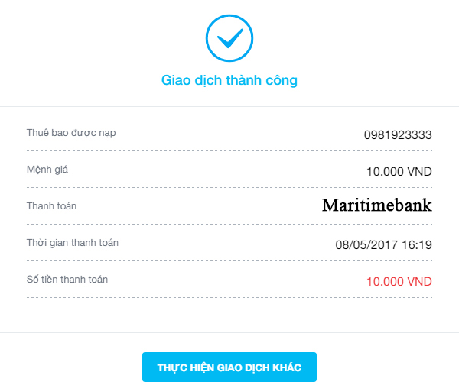Click the red 10.000 VND payment amount
The height and width of the screenshot is (385, 459).
[399, 282]
